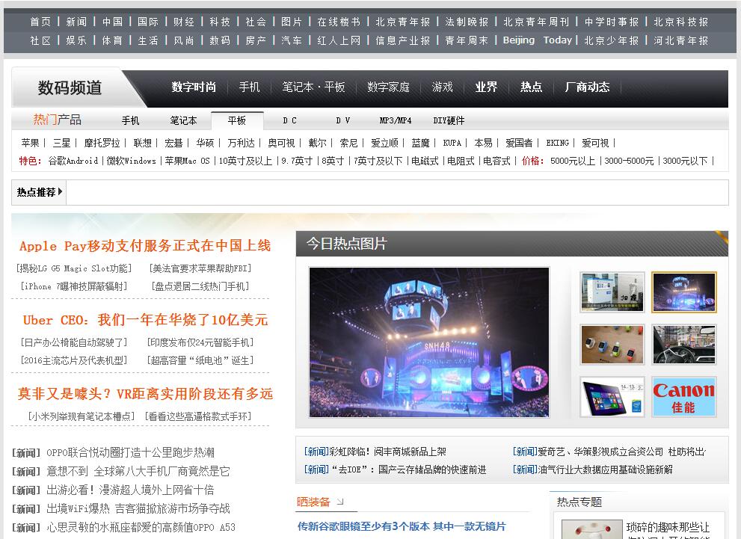This screenshot has height=539, width=741.
Task: Select the 手机 hot products tab
Action: (130, 120)
